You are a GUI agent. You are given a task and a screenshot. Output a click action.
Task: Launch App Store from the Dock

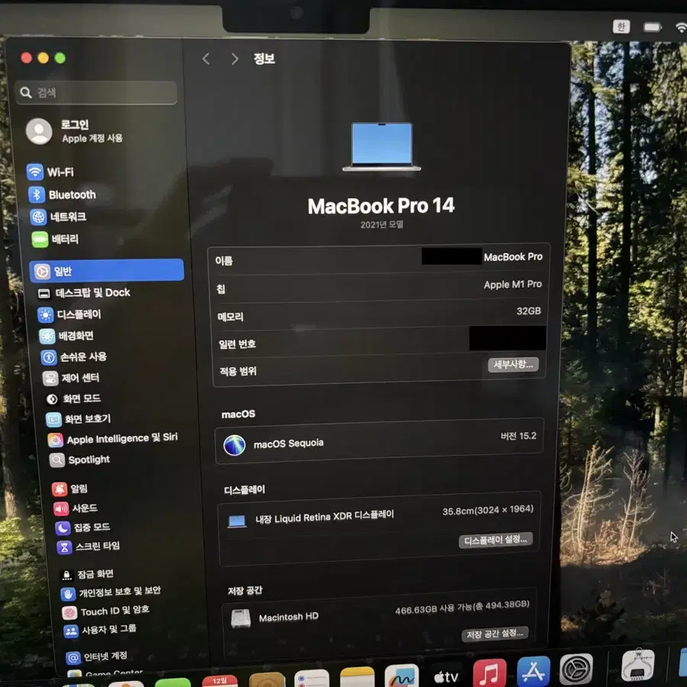click(x=534, y=671)
